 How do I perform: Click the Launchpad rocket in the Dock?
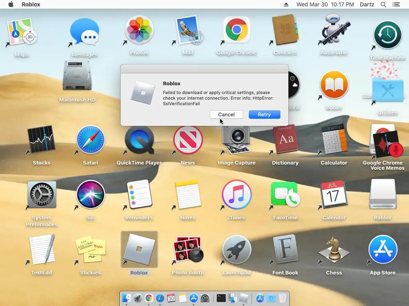coord(137,298)
